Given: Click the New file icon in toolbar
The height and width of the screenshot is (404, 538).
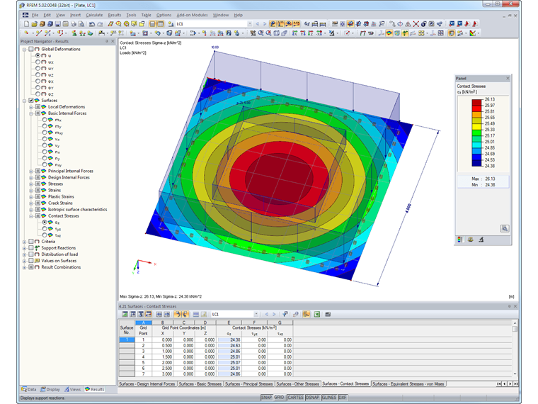Looking at the screenshot, I should [x=26, y=23].
